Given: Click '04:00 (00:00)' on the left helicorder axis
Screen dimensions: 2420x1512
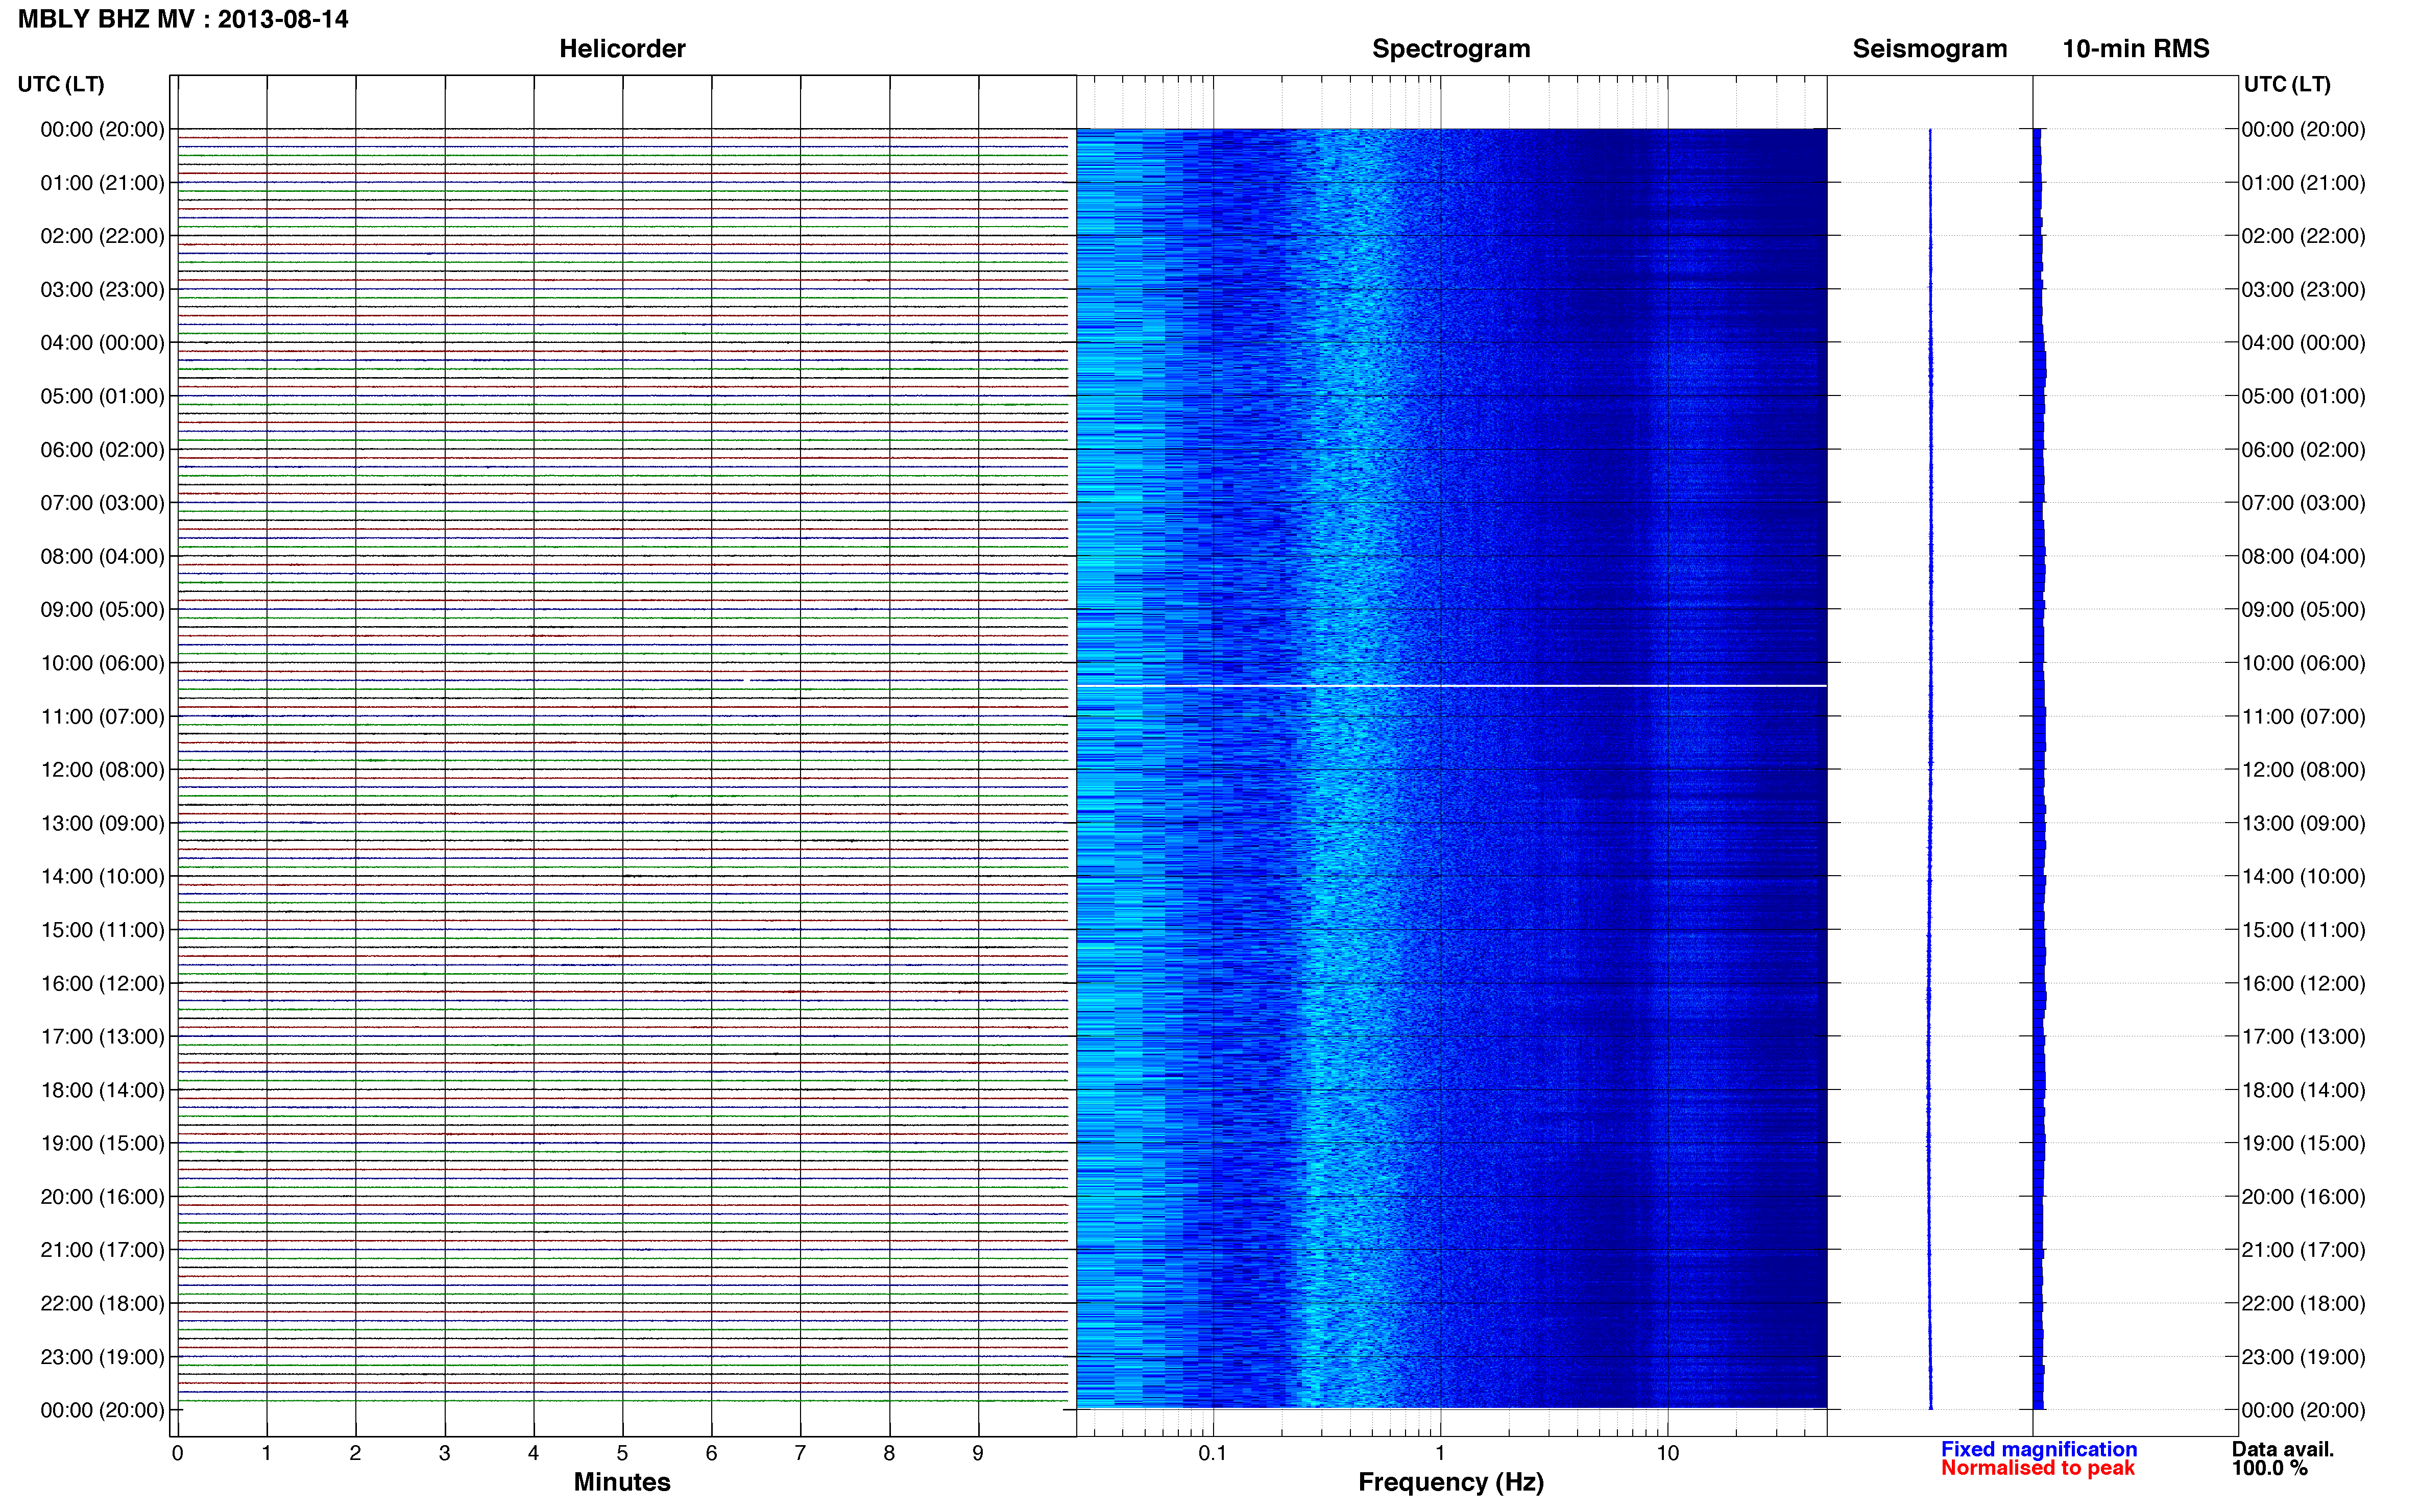Looking at the screenshot, I should tap(102, 343).
